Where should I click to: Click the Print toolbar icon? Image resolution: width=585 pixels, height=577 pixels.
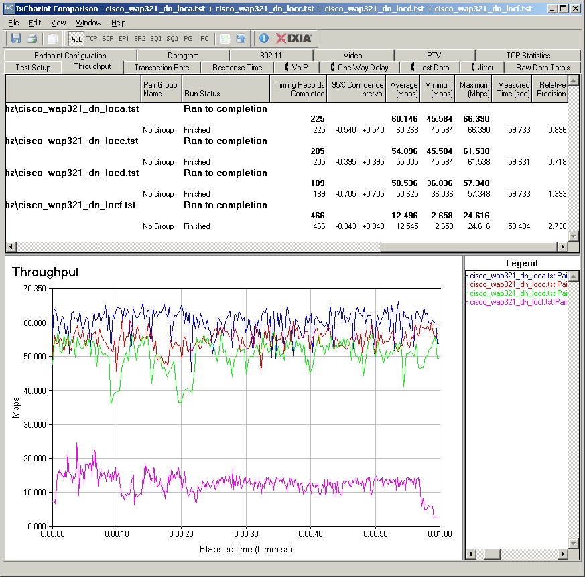pyautogui.click(x=31, y=38)
